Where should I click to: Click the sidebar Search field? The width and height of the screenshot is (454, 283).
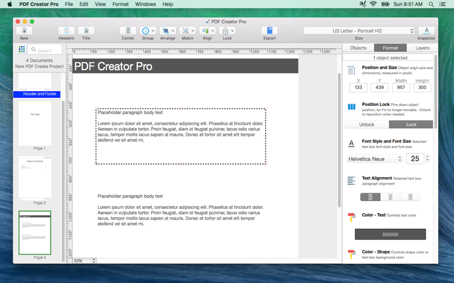pos(45,49)
